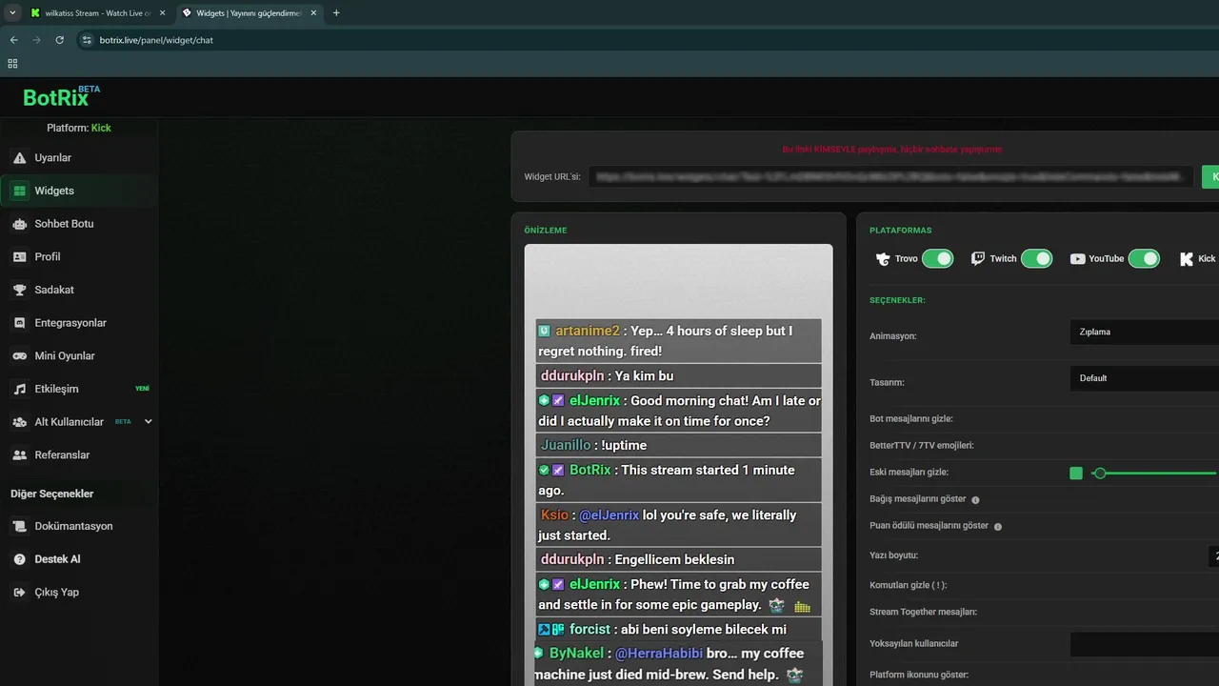1219x686 pixels.
Task: Click the browser back arrow
Action: [13, 40]
